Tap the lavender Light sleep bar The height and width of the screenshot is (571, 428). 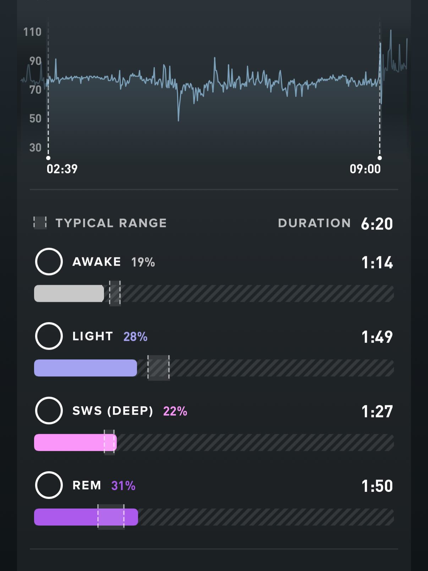tap(85, 368)
